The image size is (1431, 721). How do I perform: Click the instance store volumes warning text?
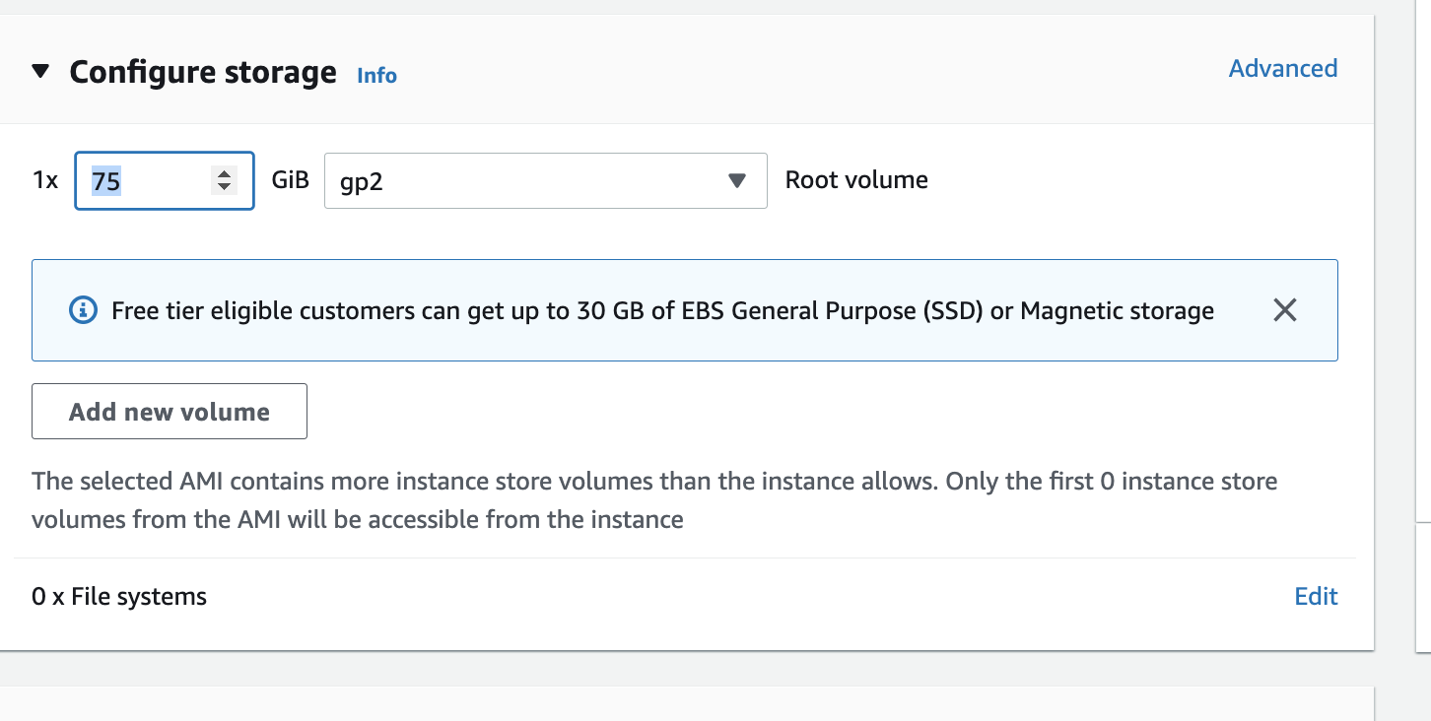(654, 500)
